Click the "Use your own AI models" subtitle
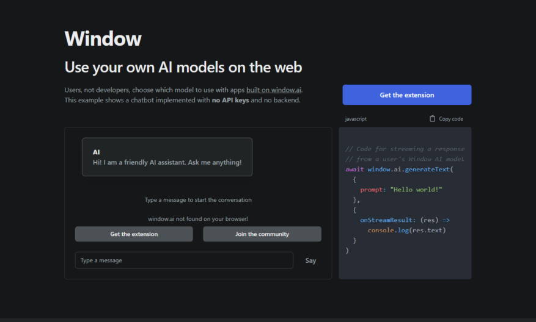The image size is (536, 322). tap(183, 67)
